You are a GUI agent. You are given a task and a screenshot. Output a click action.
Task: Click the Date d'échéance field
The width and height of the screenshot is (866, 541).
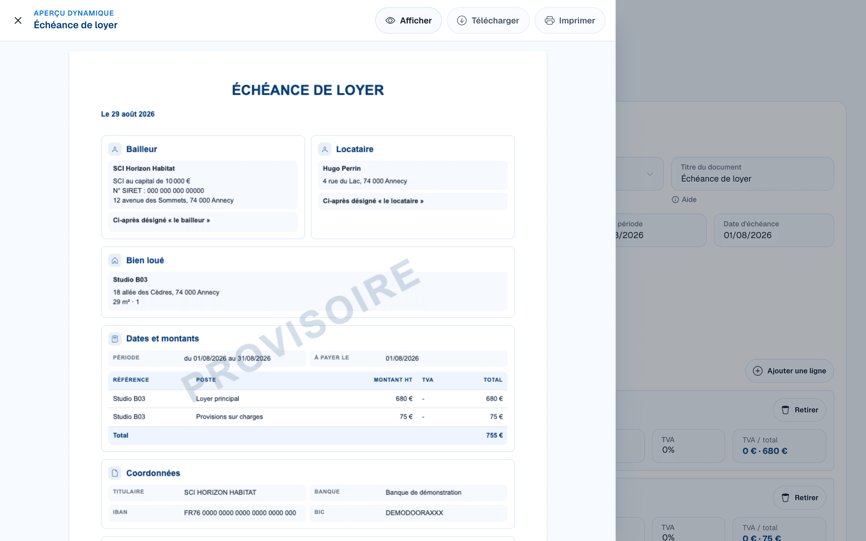(x=774, y=230)
